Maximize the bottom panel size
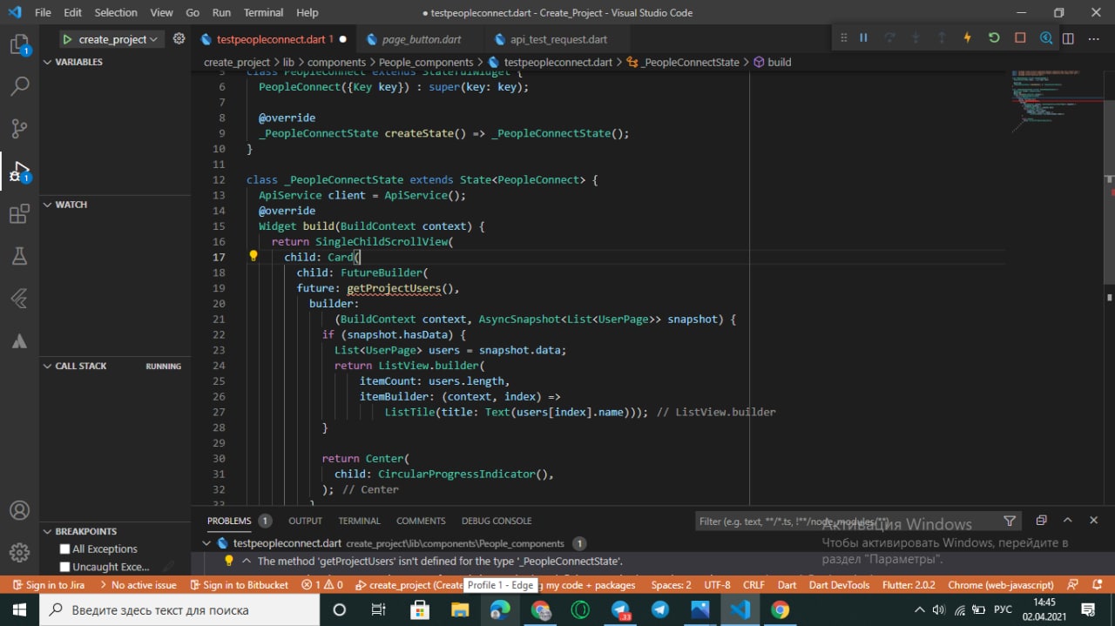Screen dimensions: 1115x626 [x=1067, y=521]
